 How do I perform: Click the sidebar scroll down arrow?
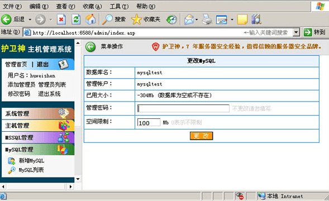[x=78, y=179]
